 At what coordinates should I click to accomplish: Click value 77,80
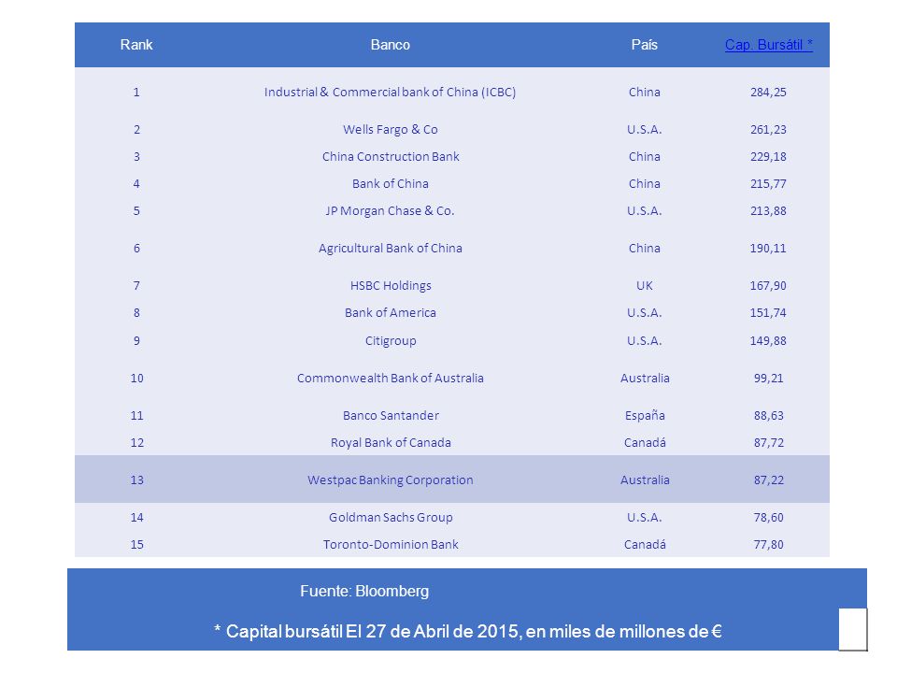point(768,544)
